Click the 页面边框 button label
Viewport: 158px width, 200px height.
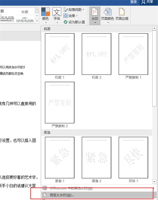click(122, 19)
